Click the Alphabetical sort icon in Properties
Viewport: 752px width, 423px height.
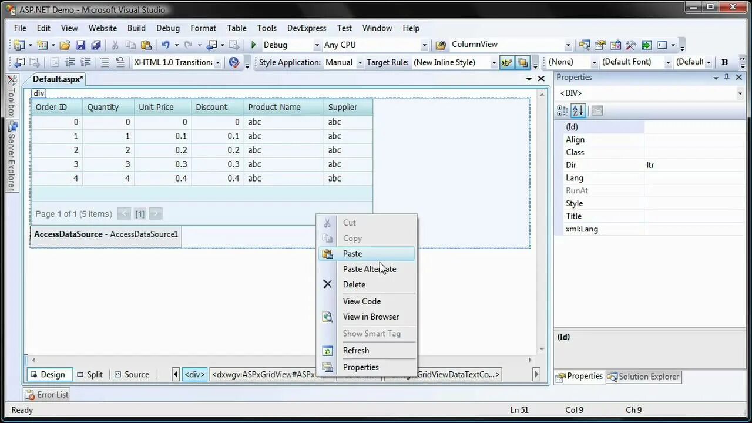click(x=578, y=110)
